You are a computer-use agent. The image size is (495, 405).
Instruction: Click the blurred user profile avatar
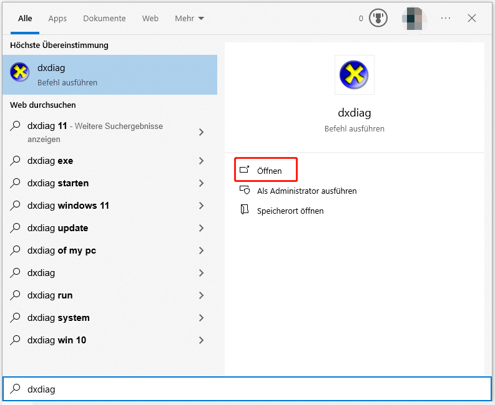click(x=414, y=18)
